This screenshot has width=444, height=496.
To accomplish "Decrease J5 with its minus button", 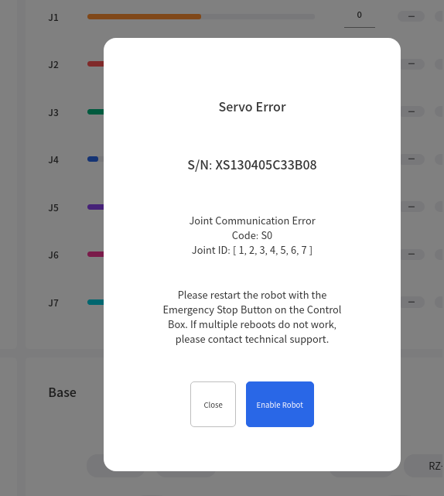I will tap(412, 207).
